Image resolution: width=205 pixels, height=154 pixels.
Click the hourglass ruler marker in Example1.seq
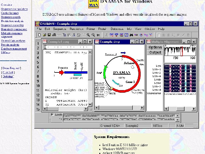pos(45,47)
